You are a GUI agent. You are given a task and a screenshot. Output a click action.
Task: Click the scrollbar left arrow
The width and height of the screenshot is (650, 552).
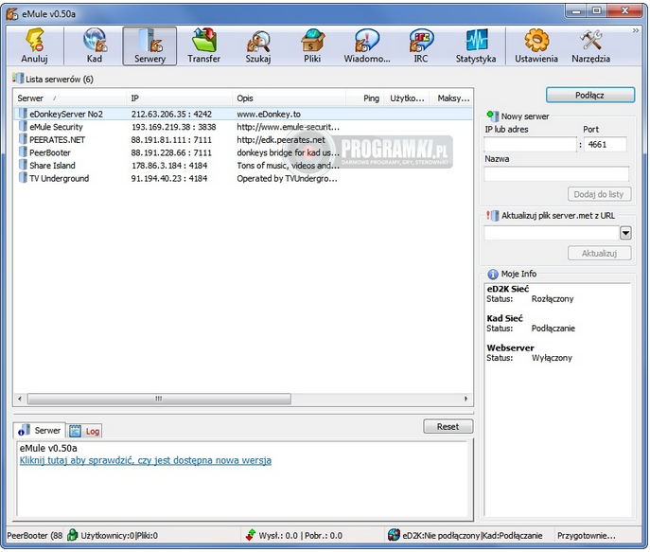click(x=20, y=399)
